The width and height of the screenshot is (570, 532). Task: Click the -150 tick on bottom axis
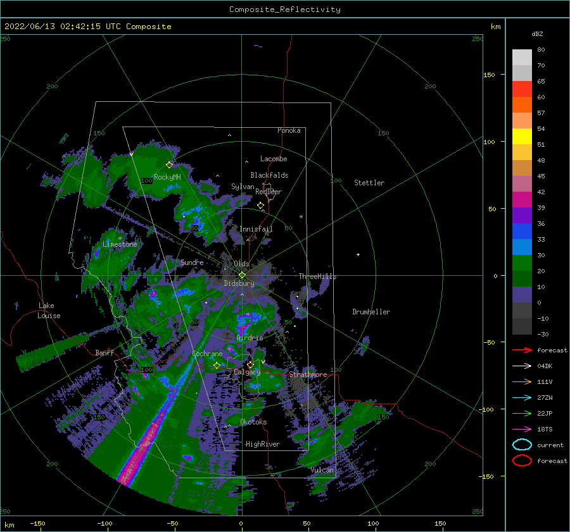coord(37,523)
